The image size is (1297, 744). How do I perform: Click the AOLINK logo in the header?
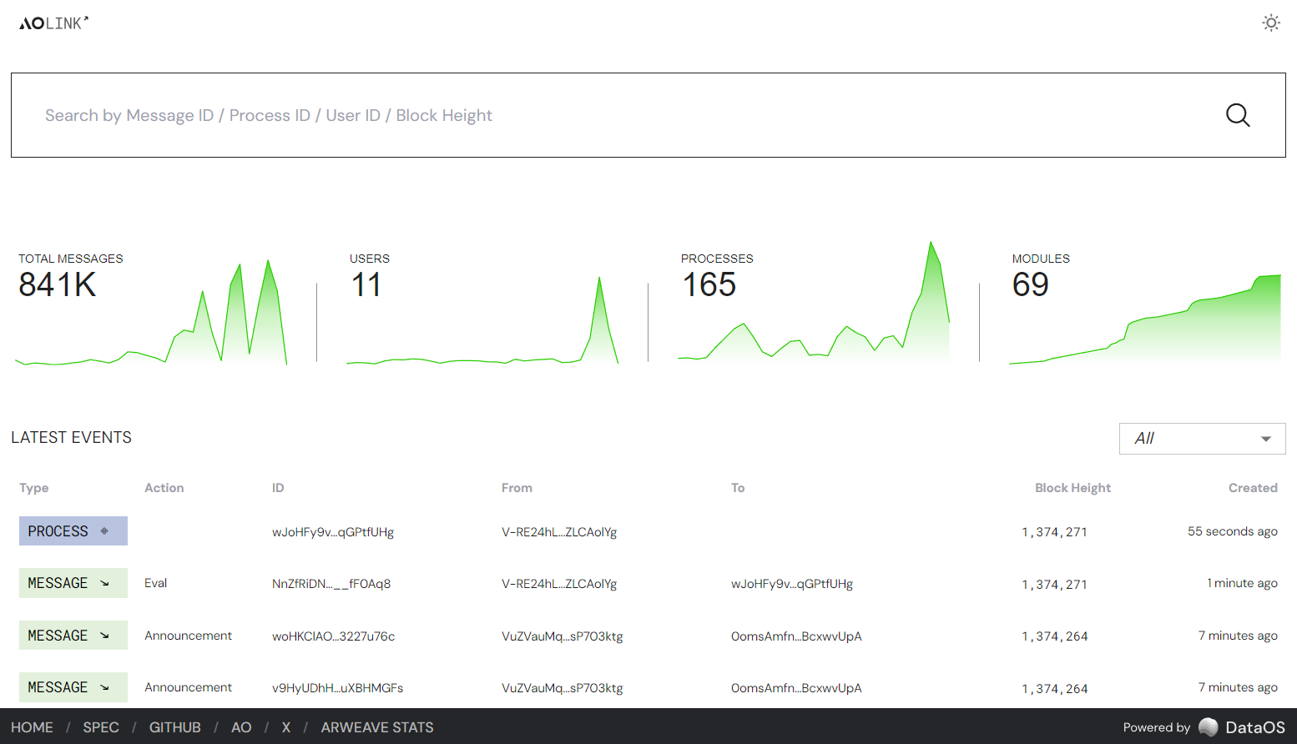53,23
